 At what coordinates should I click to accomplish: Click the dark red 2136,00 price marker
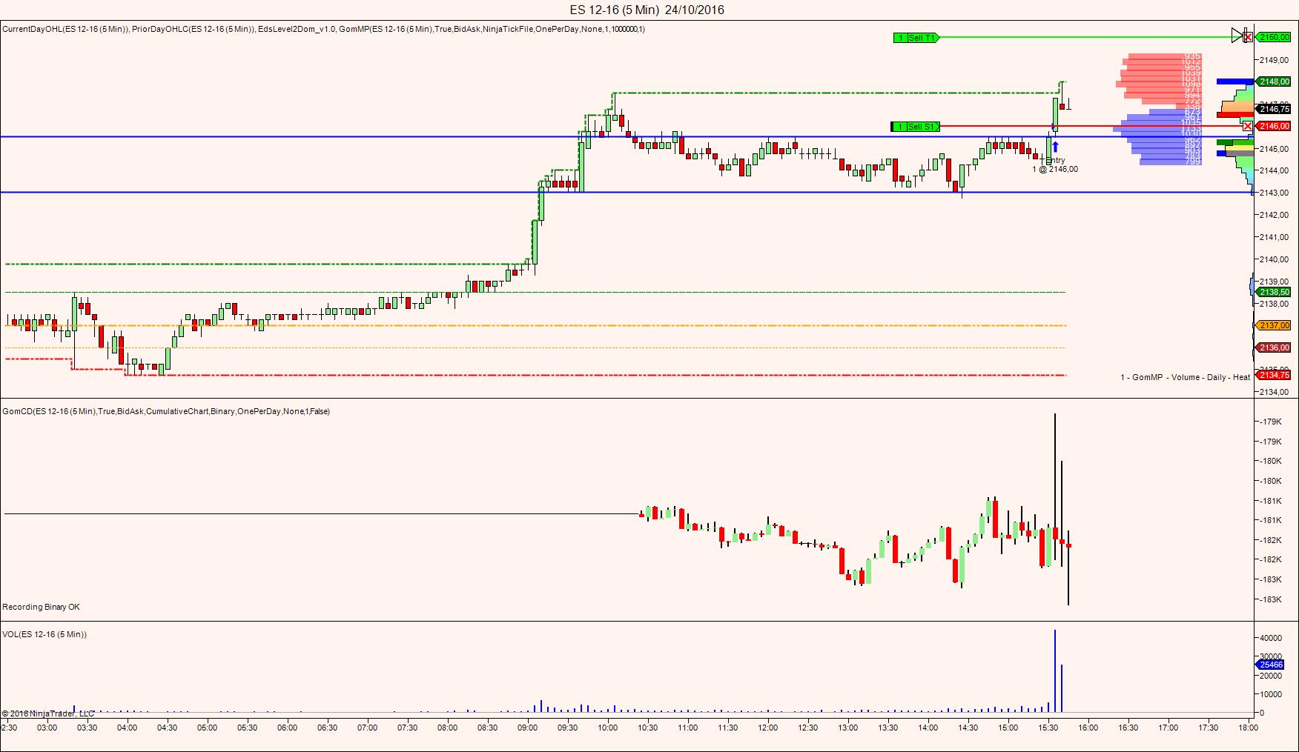1275,347
